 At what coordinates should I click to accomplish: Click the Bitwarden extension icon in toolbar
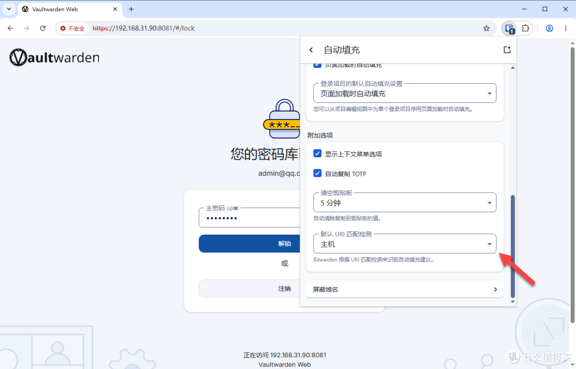(x=509, y=28)
